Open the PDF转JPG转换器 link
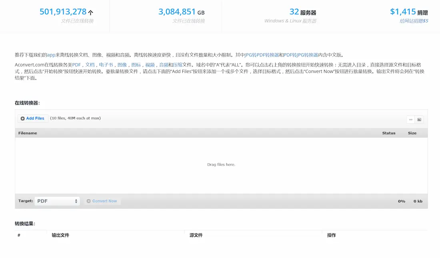This screenshot has height=258, width=440. point(301,55)
